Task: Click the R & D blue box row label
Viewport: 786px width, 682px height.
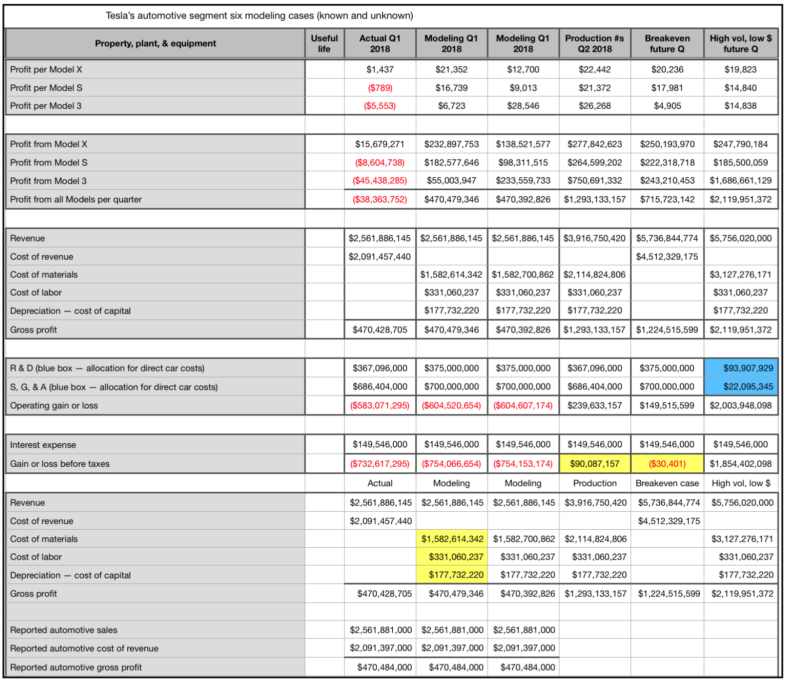Action: click(x=155, y=368)
